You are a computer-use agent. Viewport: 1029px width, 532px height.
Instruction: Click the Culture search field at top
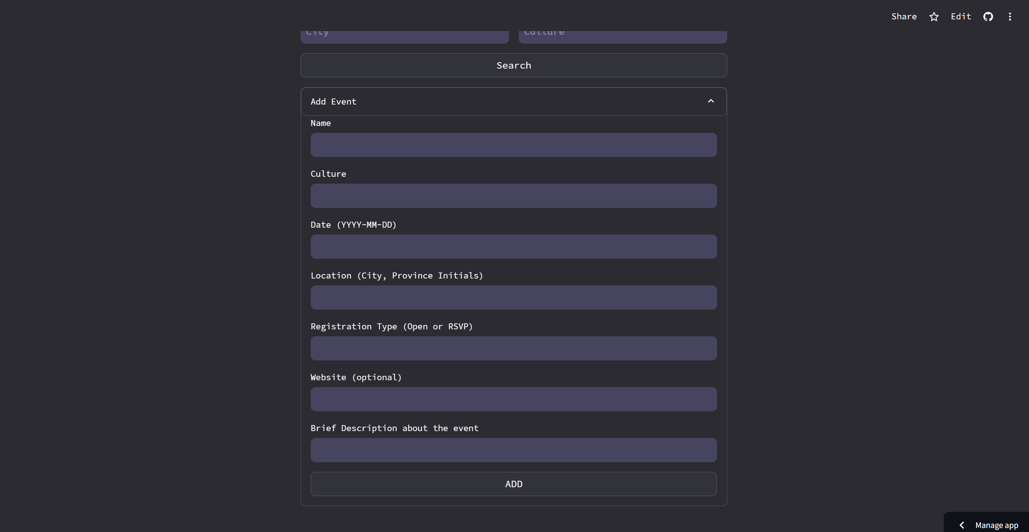point(622,36)
